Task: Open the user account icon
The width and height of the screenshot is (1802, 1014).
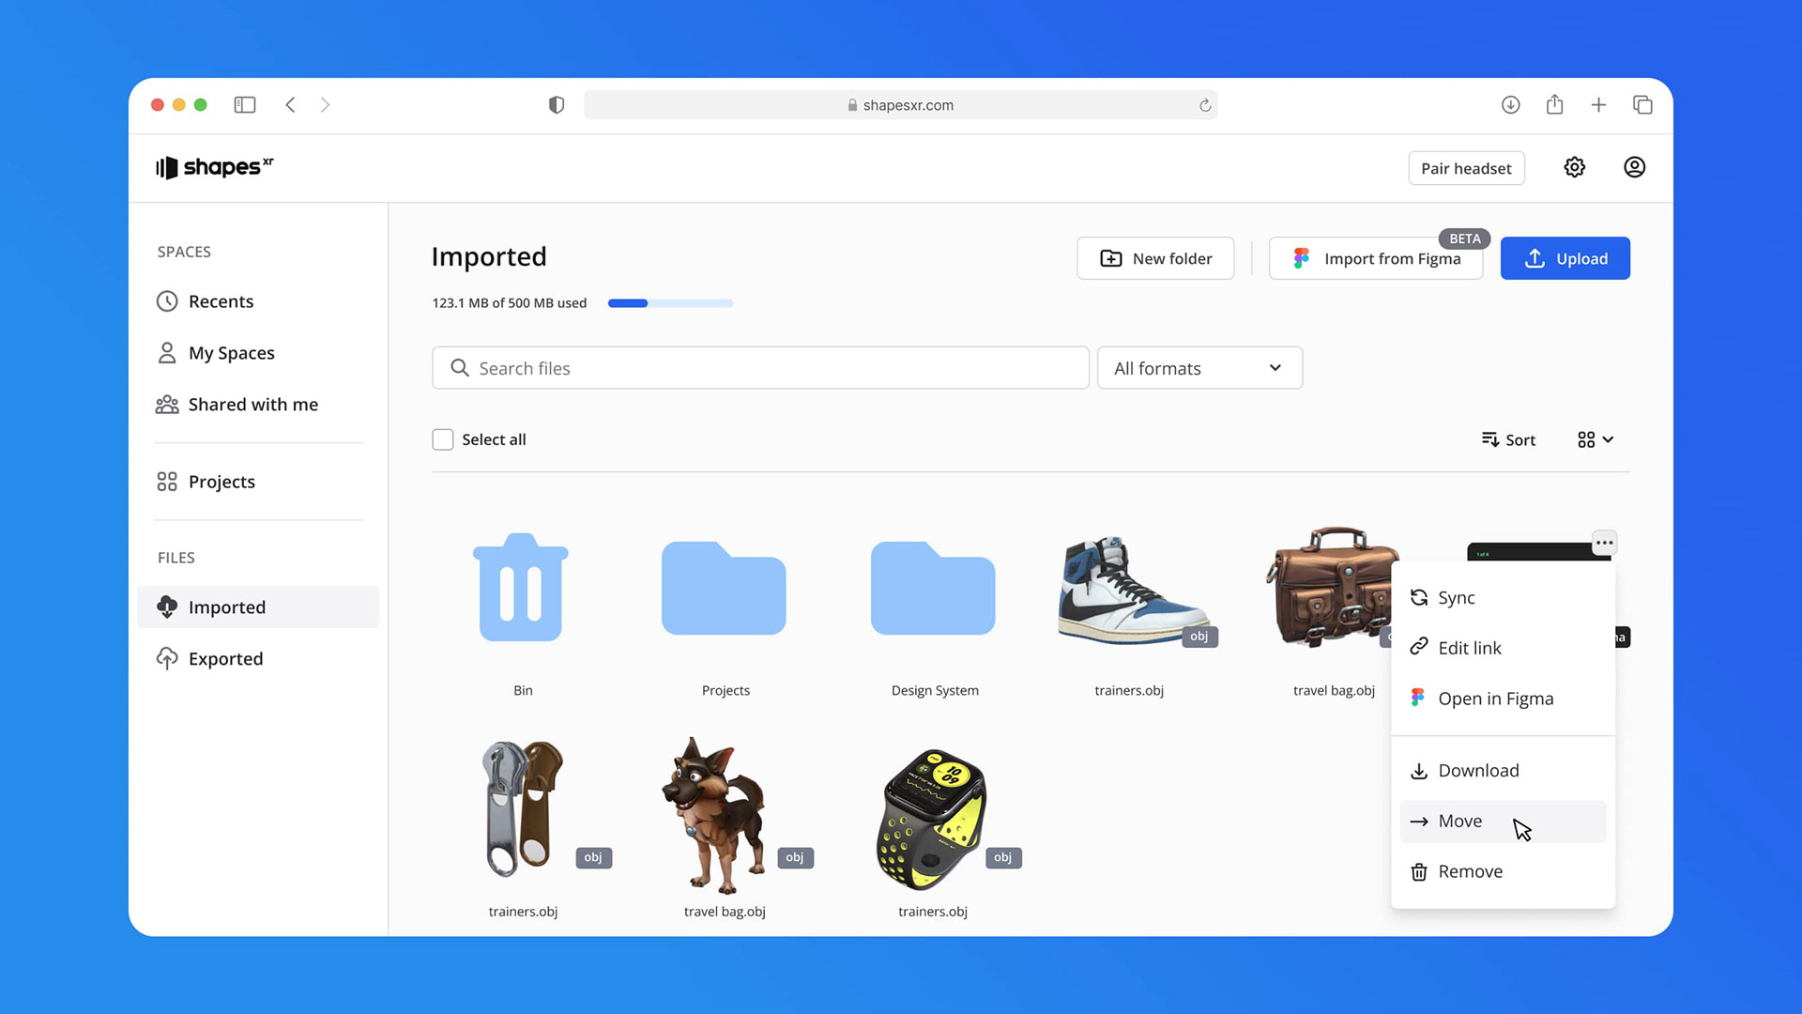Action: tap(1634, 167)
